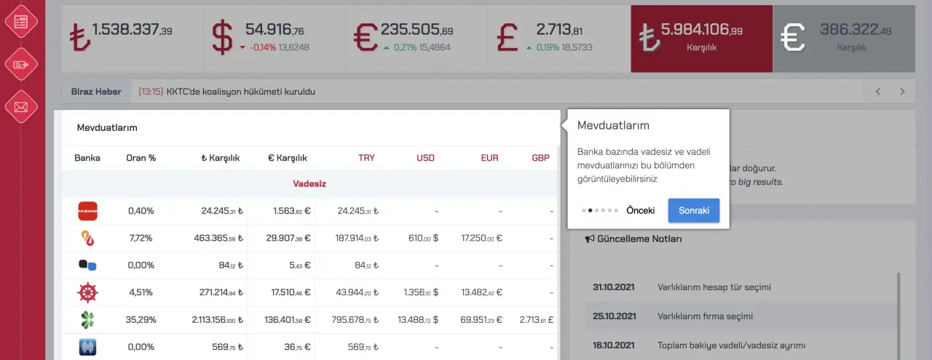Select the green clover bank logo
Viewport: 932px width, 360px height.
click(87, 320)
